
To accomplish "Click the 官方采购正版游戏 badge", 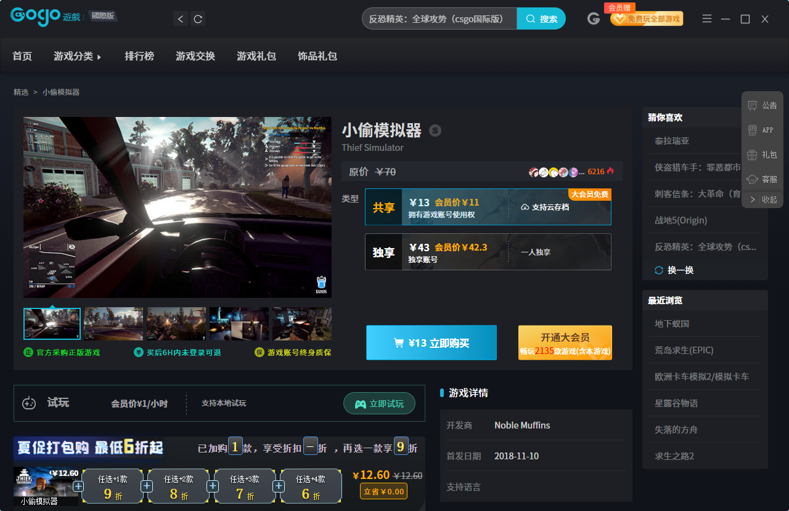I will (62, 352).
